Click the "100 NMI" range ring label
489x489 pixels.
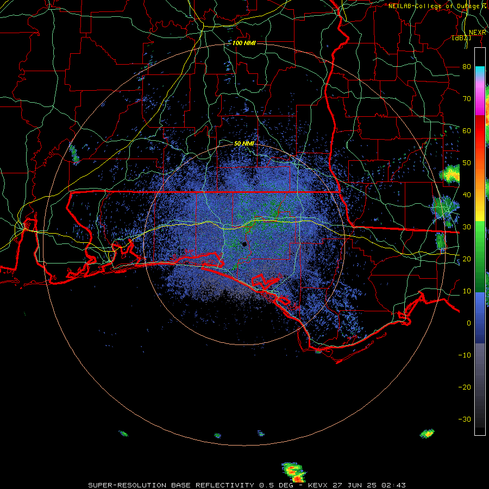coord(244,43)
